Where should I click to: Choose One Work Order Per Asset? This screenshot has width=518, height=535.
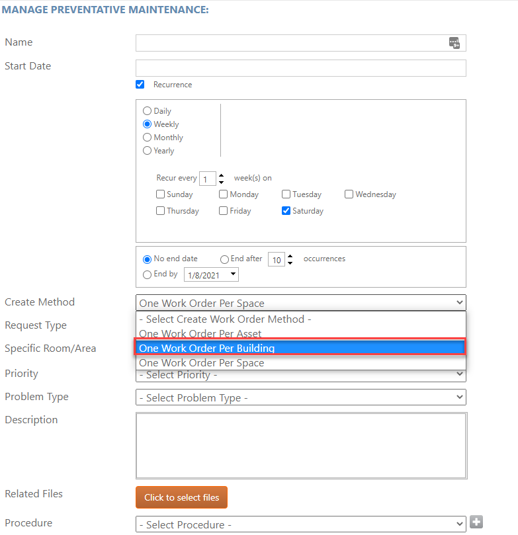pos(300,333)
